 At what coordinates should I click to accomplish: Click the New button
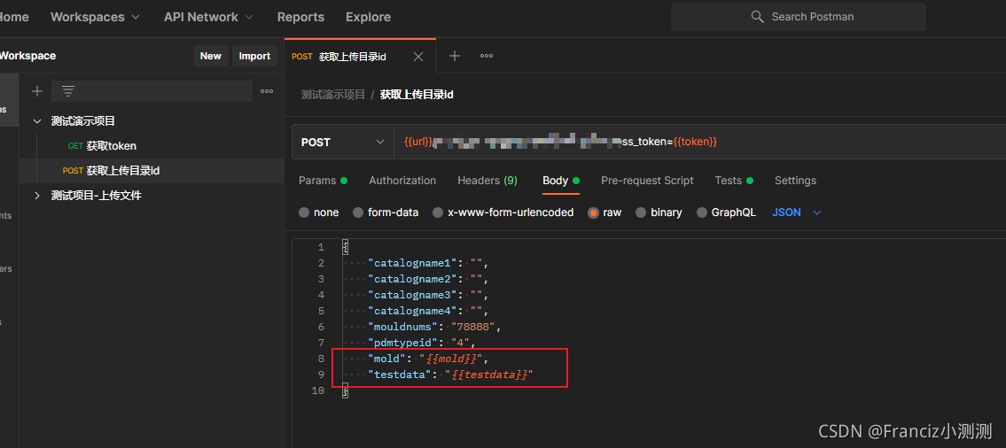(x=210, y=56)
